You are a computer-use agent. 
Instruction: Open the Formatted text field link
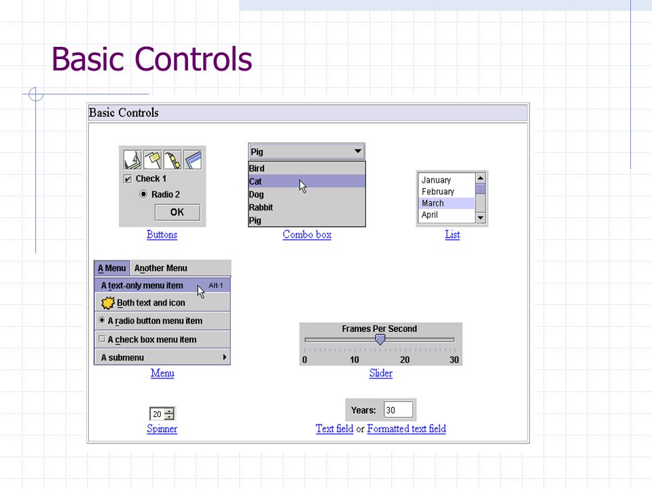tap(406, 429)
